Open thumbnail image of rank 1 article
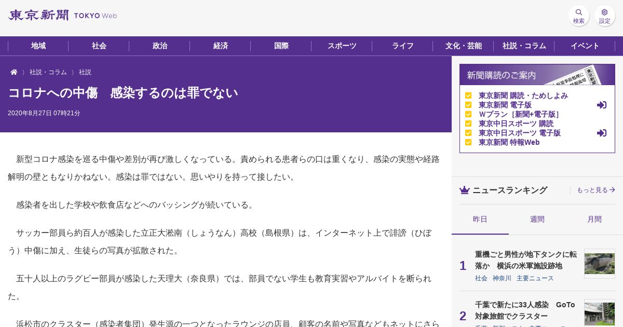The height and width of the screenshot is (327, 623). tap(600, 264)
